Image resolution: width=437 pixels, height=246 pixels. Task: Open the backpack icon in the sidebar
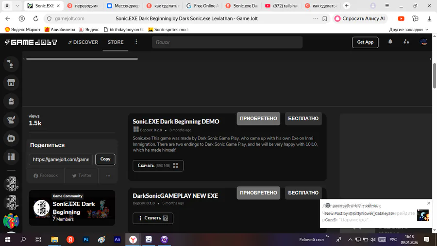coord(11,101)
